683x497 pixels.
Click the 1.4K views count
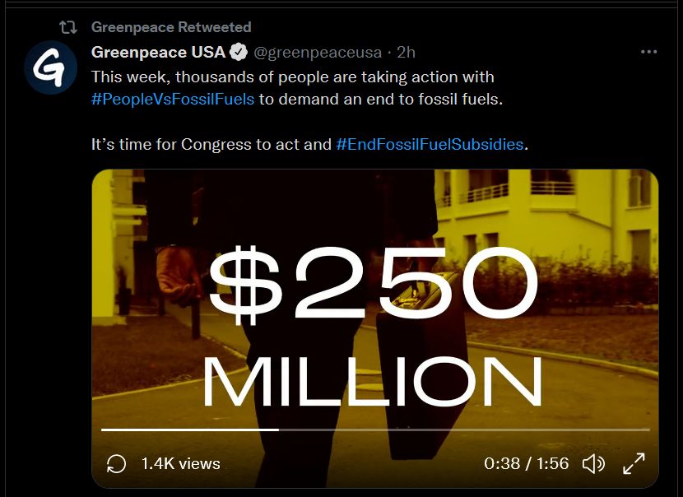[181, 464]
